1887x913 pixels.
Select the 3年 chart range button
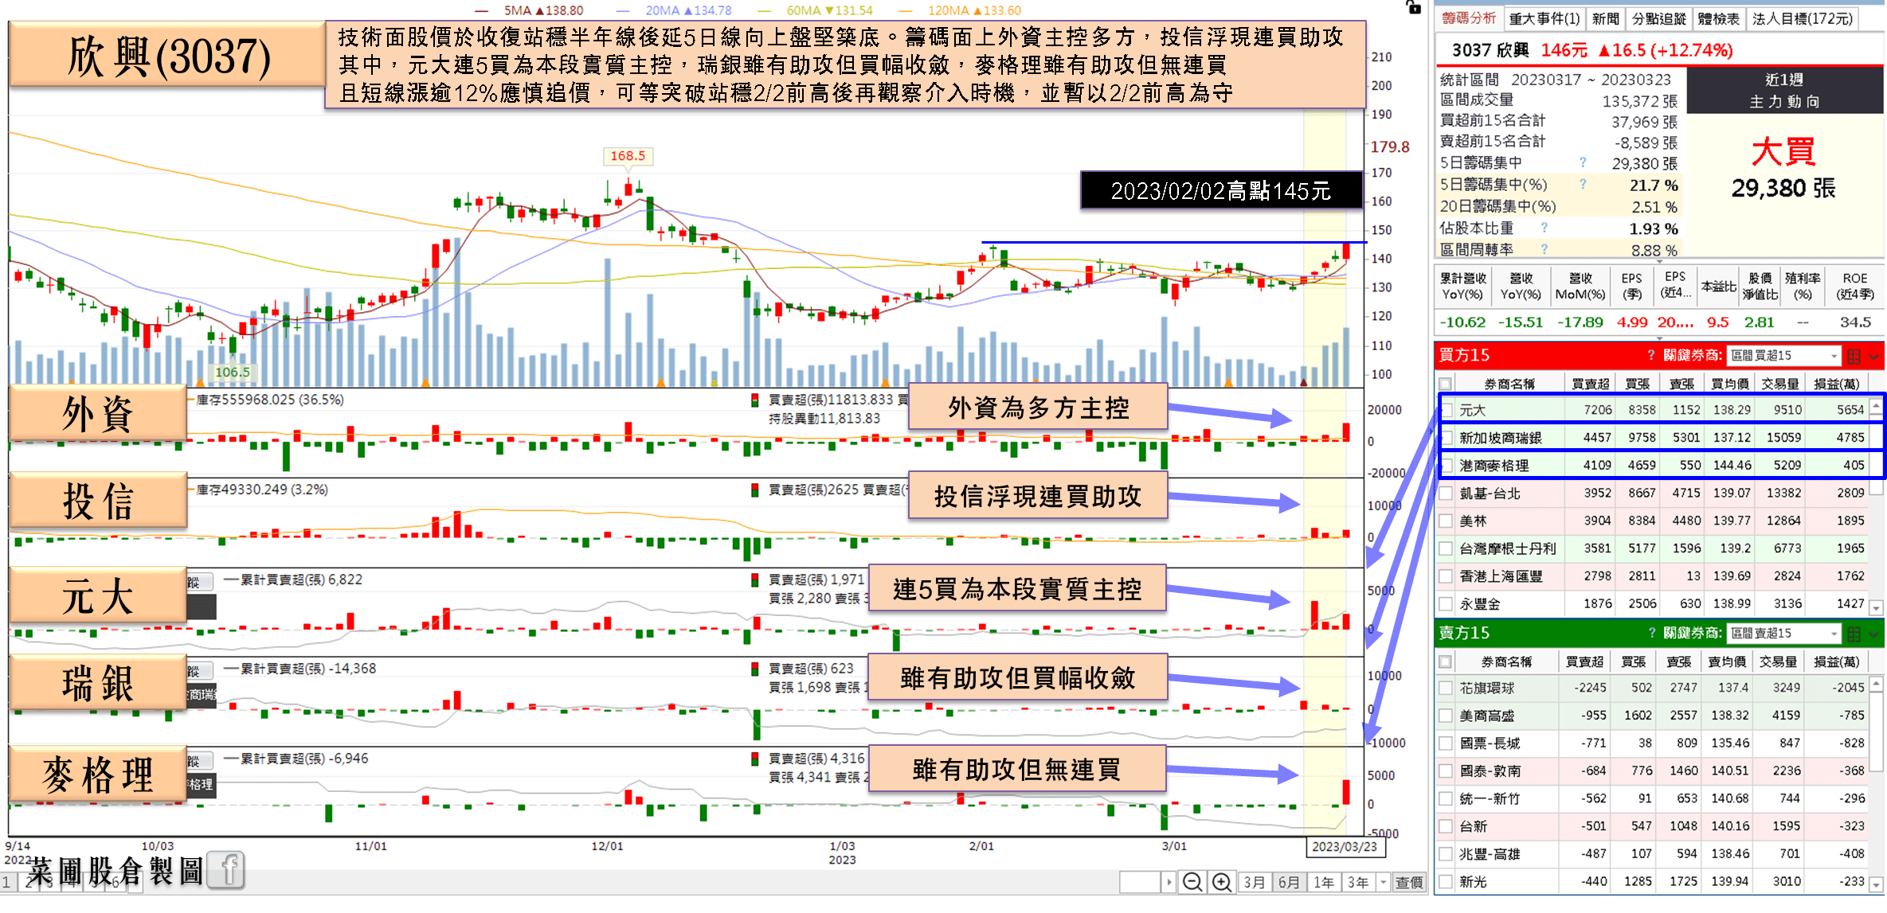[x=1358, y=882]
